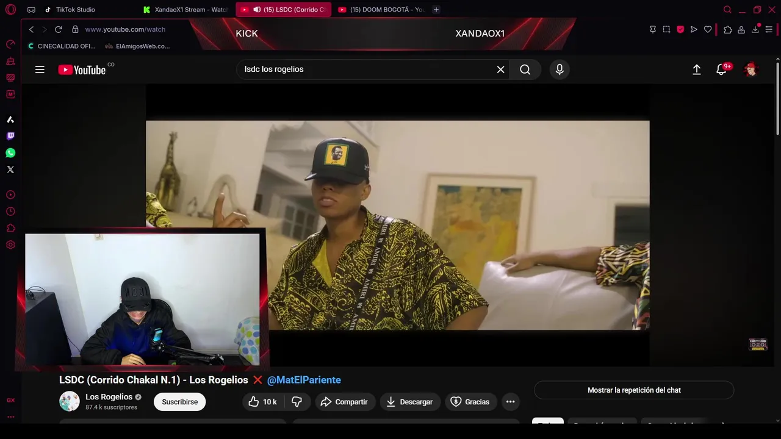Open the CINECALIDAD bookmark
This screenshot has height=439, width=781.
point(62,46)
